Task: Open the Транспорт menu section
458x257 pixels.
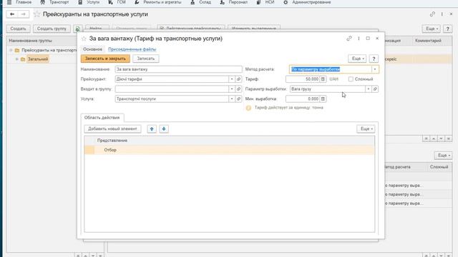Action: (55, 2)
